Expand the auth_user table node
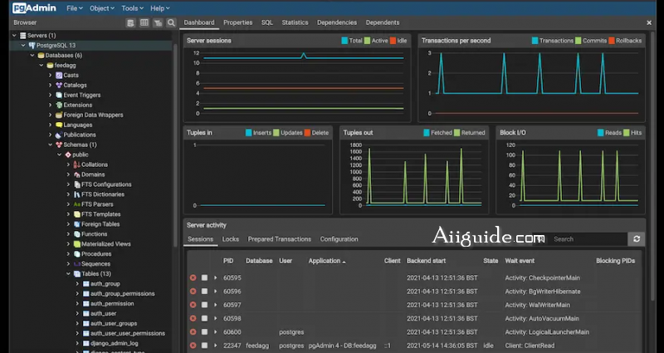 pos(77,314)
